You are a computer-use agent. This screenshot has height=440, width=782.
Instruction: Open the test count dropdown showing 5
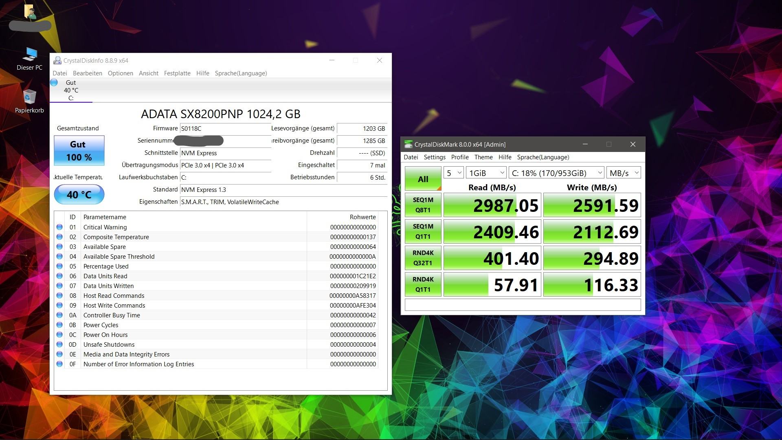pyautogui.click(x=453, y=173)
